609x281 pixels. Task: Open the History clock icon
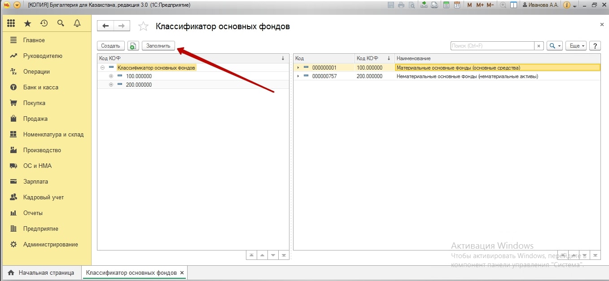point(44,23)
